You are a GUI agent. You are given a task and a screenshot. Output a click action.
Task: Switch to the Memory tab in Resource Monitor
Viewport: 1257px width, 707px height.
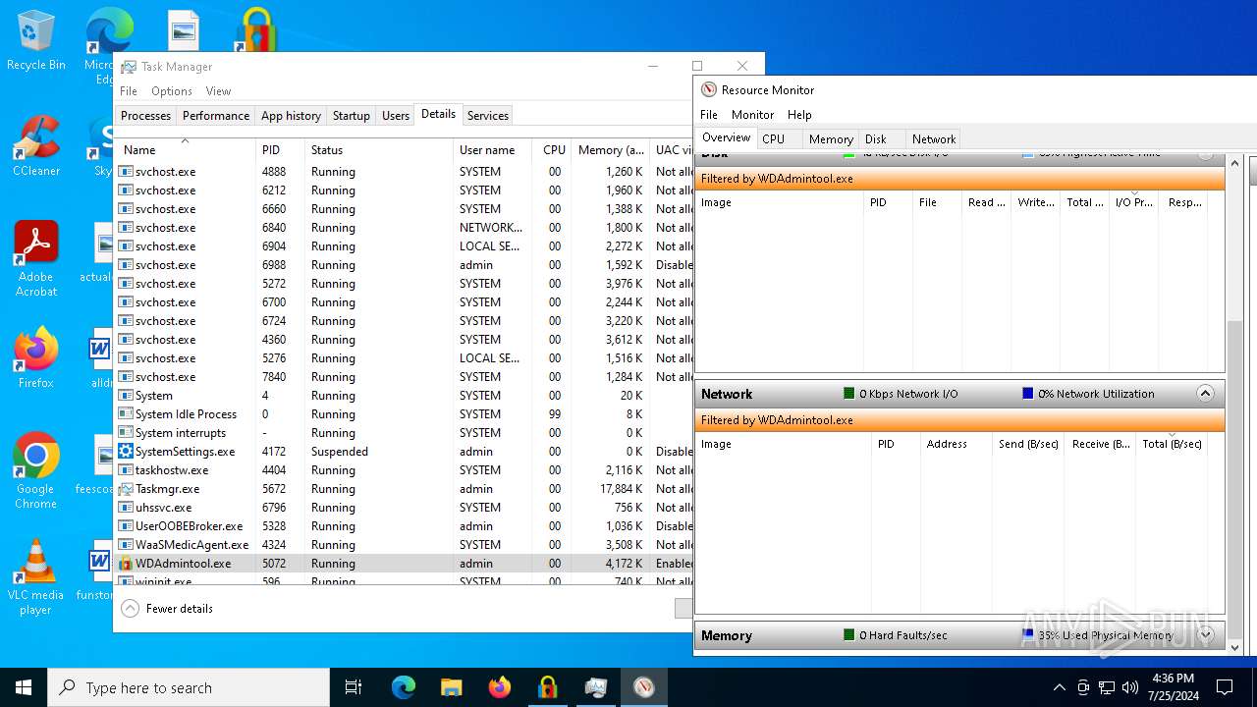[x=831, y=139]
